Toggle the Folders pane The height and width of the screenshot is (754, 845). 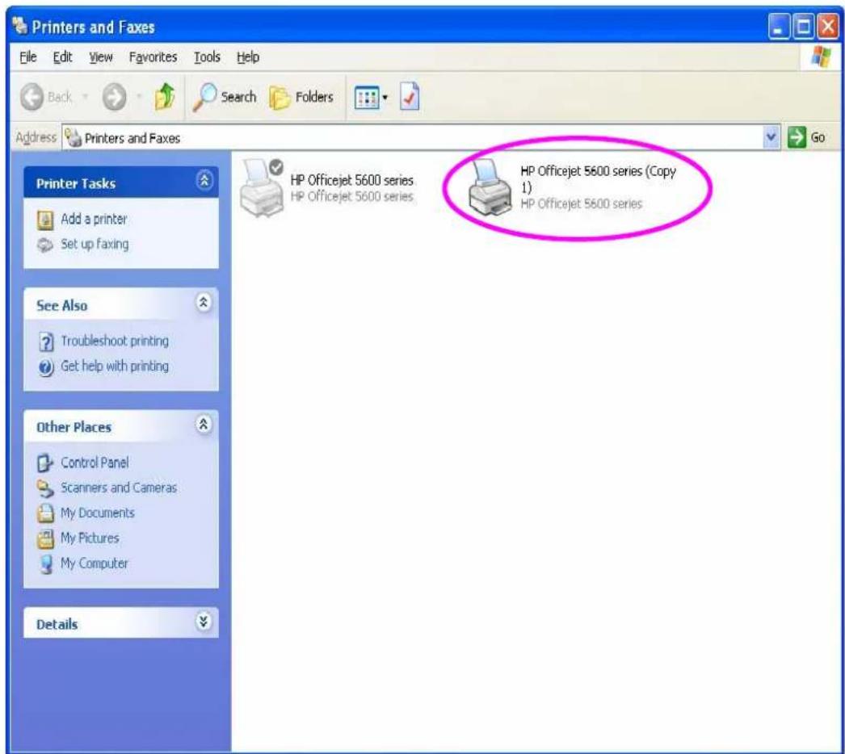click(x=301, y=98)
